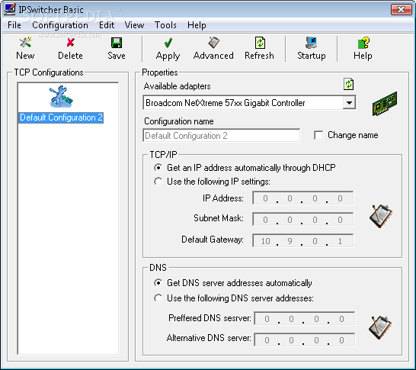Click the Broadcom NetXtreme adapter combo box text
416x370 pixels.
pyautogui.click(x=226, y=103)
